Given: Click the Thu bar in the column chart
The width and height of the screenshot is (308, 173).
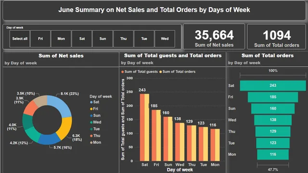Looking at the screenshot, I should click(192, 143).
